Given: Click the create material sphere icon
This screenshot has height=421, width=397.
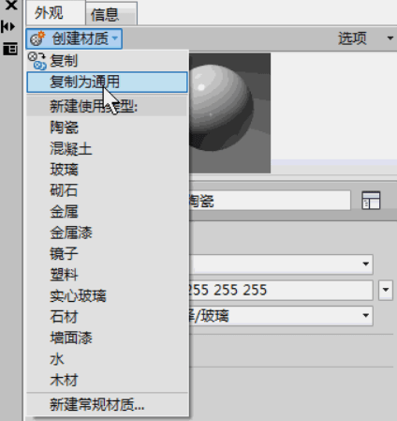Looking at the screenshot, I should coord(37,38).
